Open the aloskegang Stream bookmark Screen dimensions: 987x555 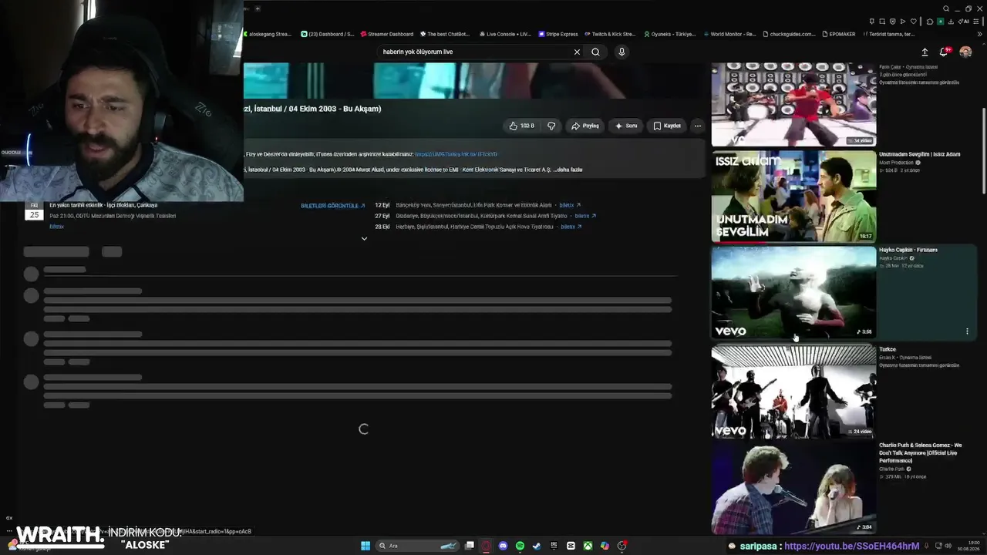point(266,34)
